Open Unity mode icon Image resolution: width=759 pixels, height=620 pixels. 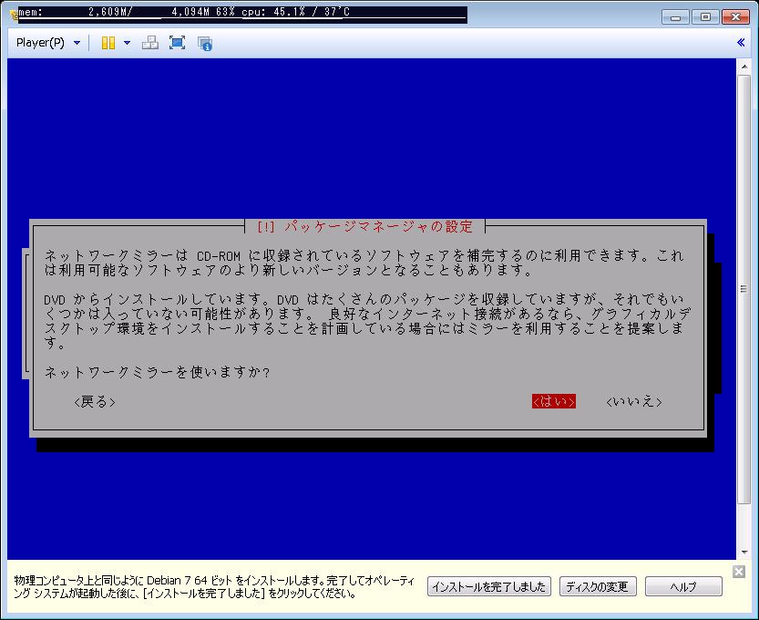[x=205, y=43]
